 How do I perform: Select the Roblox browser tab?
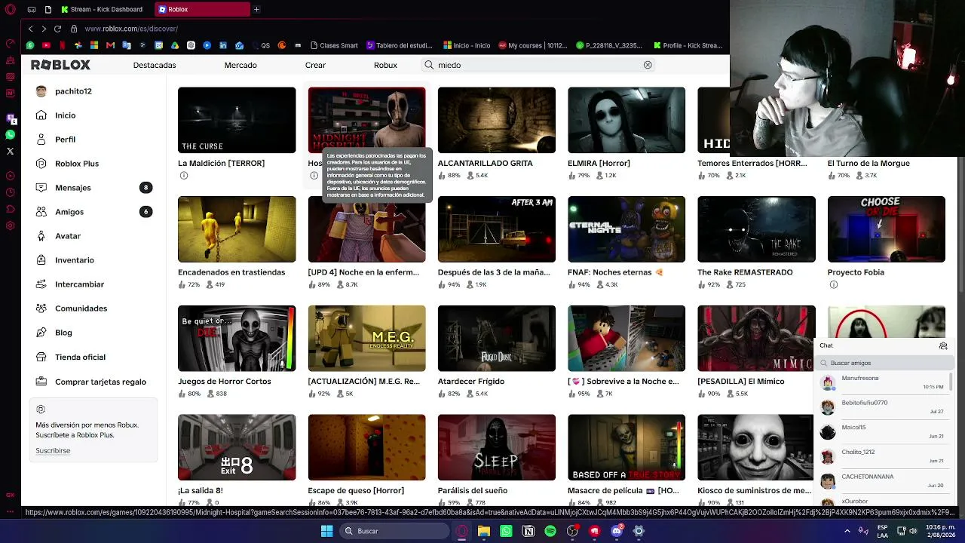(202, 9)
